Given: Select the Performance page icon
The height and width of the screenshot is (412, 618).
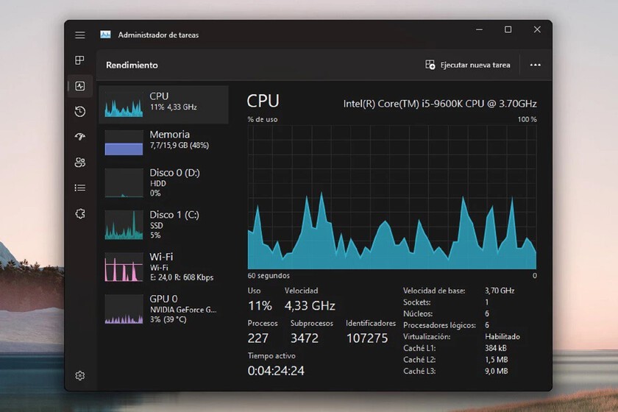Looking at the screenshot, I should 80,86.
